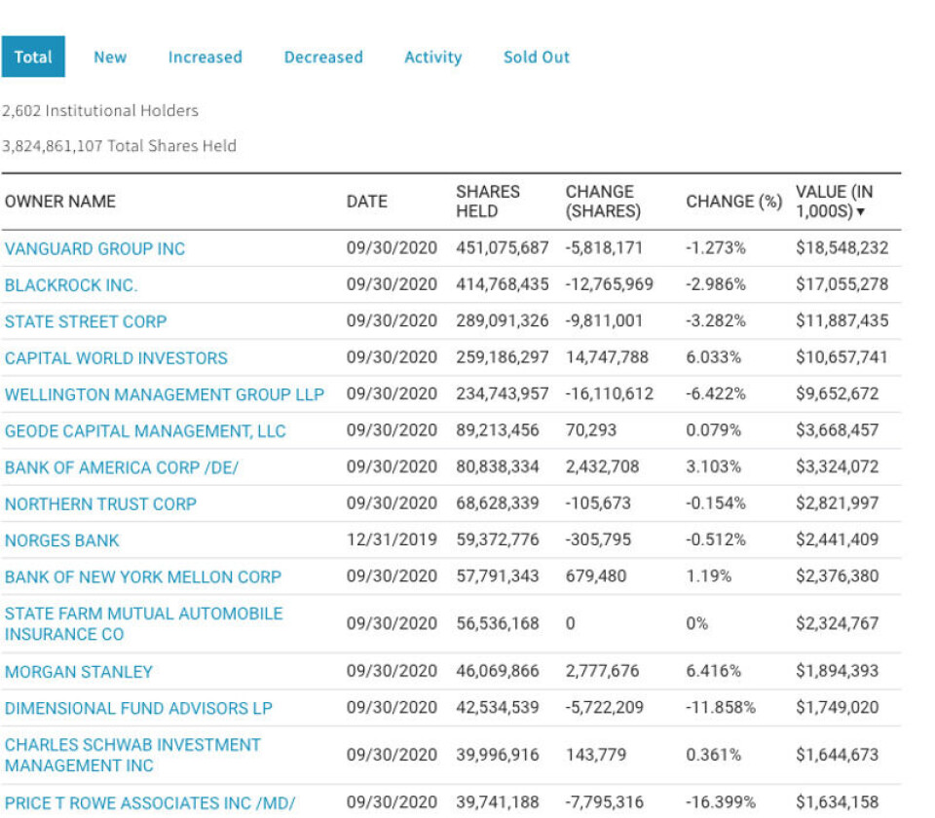Open the Activity tab
Screen dimensions: 935x818
pos(432,57)
